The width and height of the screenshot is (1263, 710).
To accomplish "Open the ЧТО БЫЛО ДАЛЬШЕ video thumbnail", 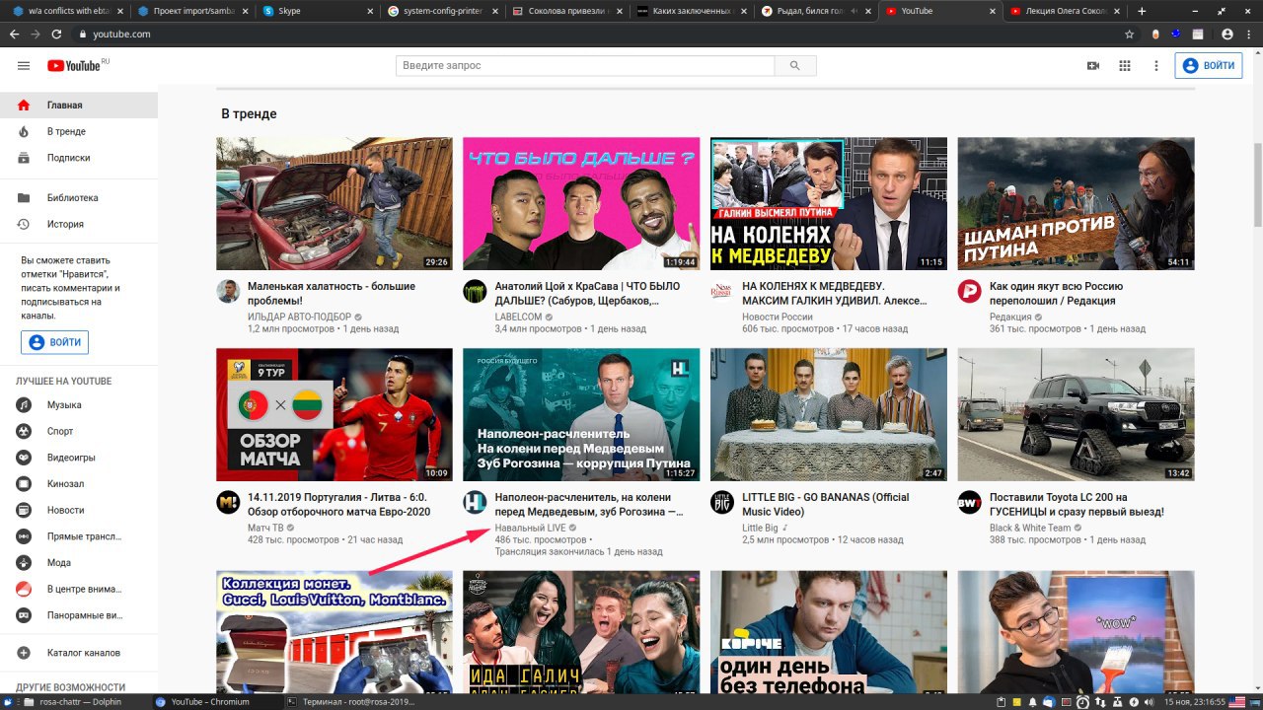I will click(581, 203).
